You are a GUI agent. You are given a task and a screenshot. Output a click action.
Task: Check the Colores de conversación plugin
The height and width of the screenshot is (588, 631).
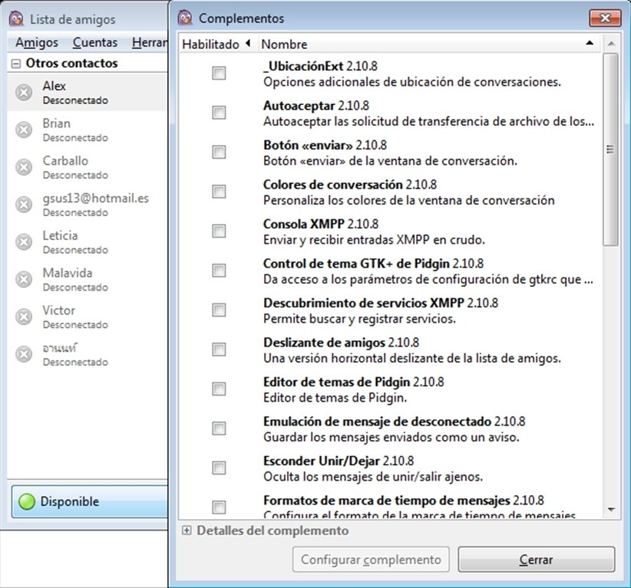click(219, 192)
